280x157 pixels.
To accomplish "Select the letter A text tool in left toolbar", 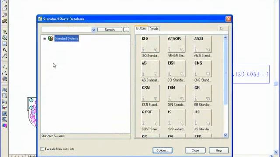I will point(4,50).
